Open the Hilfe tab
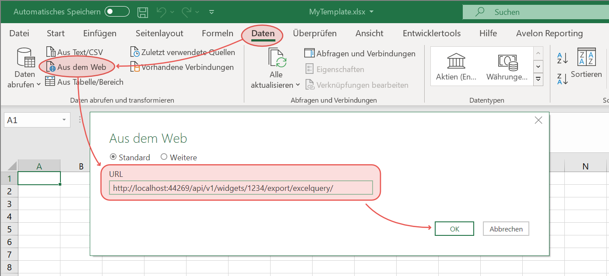Image resolution: width=609 pixels, height=276 pixels. (488, 33)
